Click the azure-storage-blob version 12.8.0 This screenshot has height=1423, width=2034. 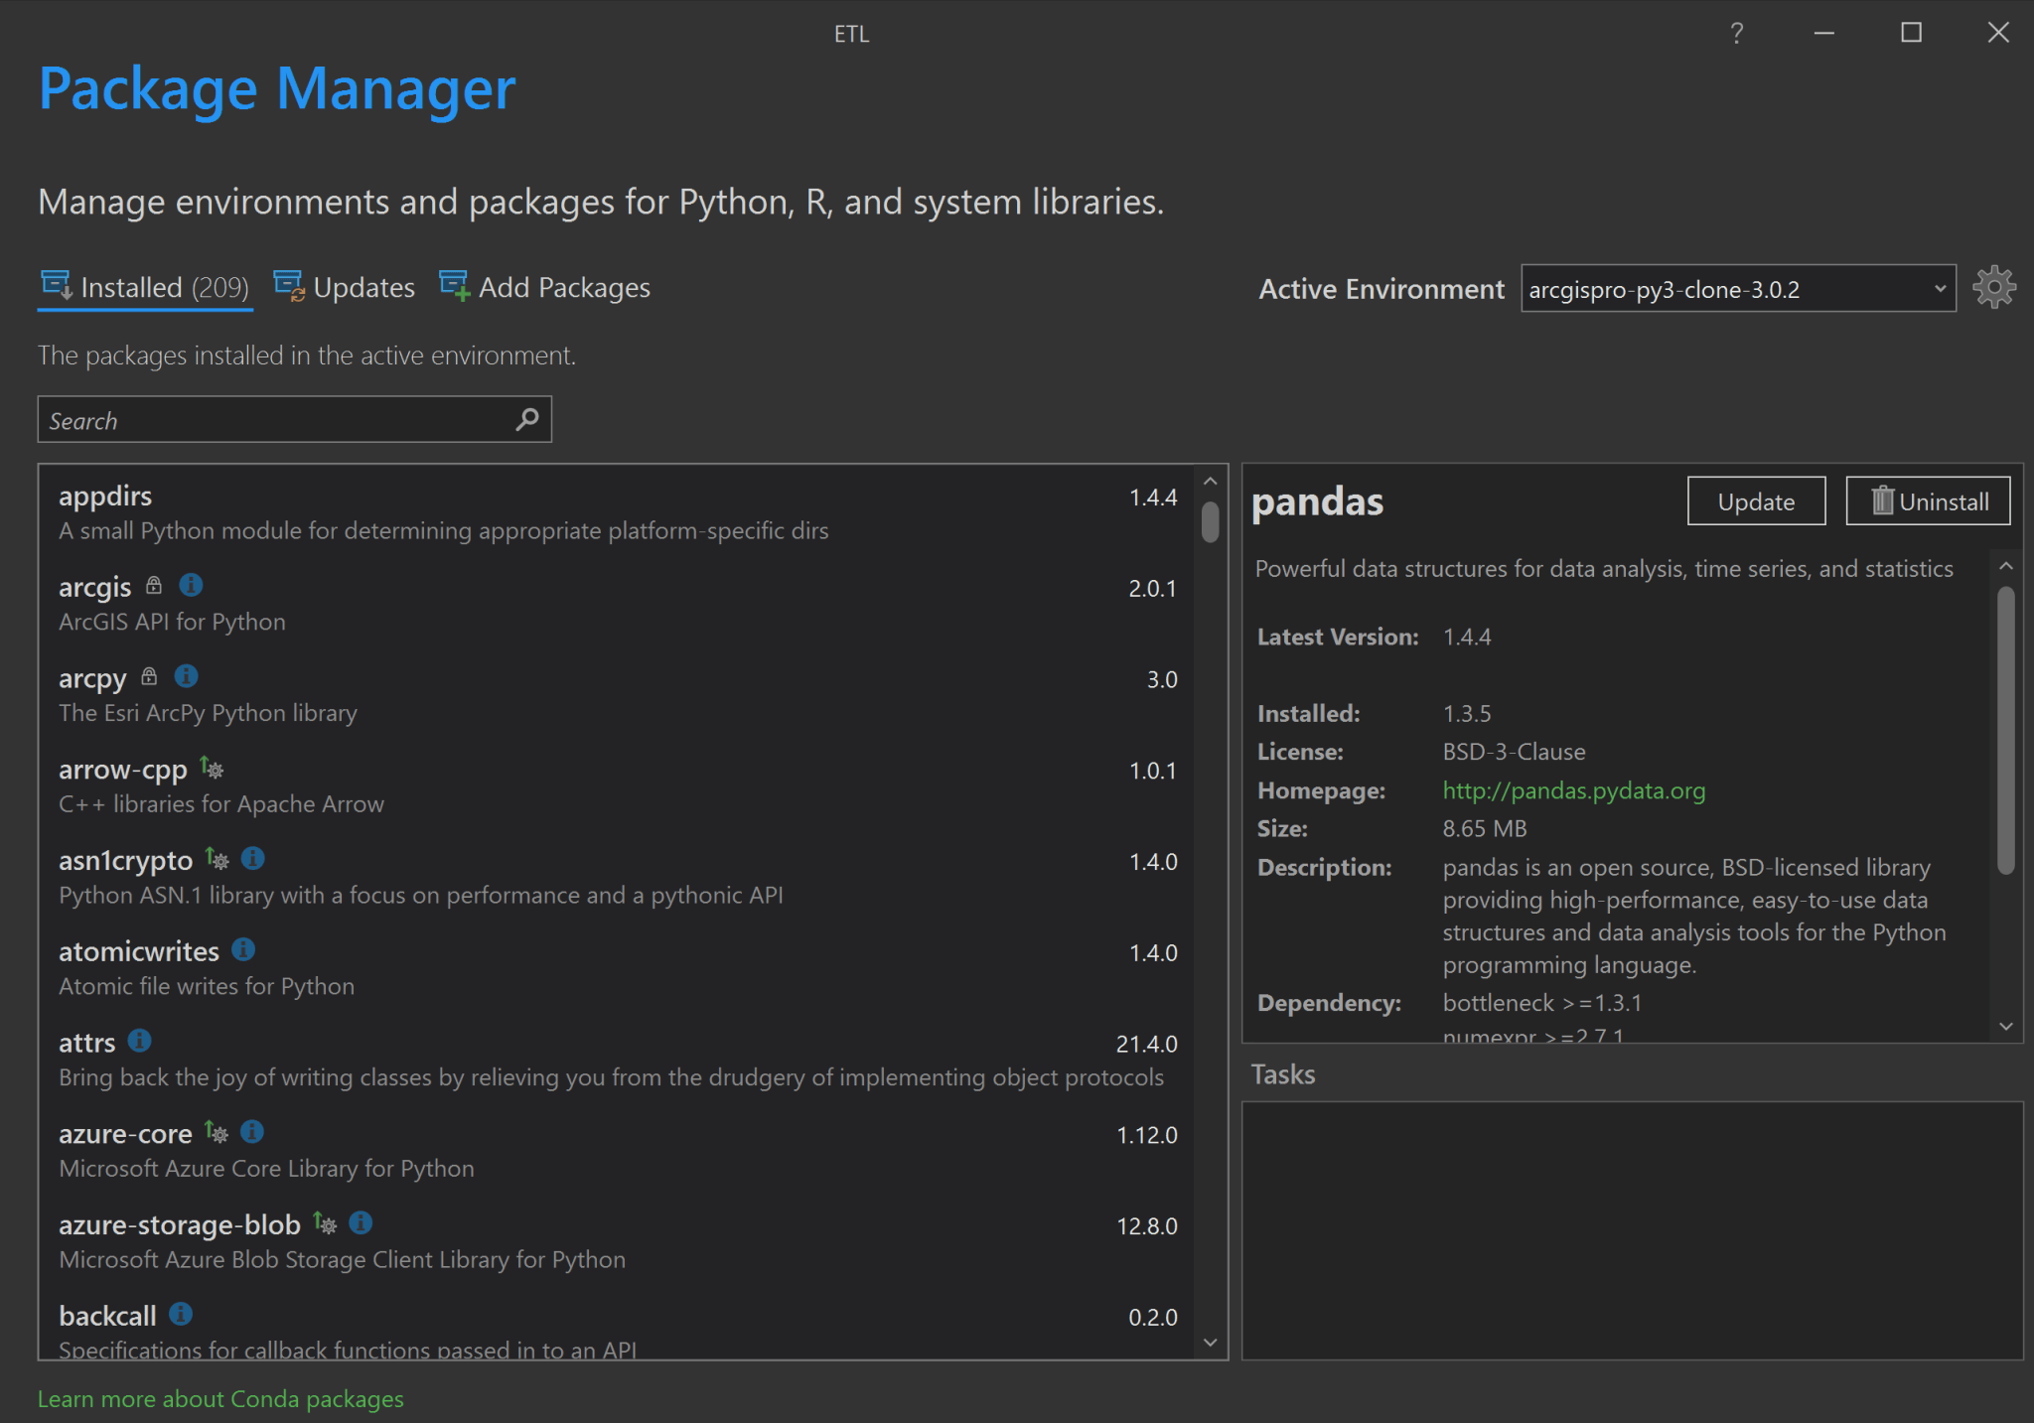coord(1147,1226)
